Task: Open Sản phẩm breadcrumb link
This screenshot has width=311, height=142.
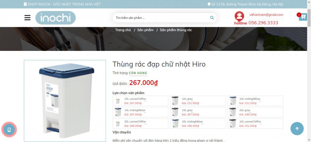Action: pos(145,30)
